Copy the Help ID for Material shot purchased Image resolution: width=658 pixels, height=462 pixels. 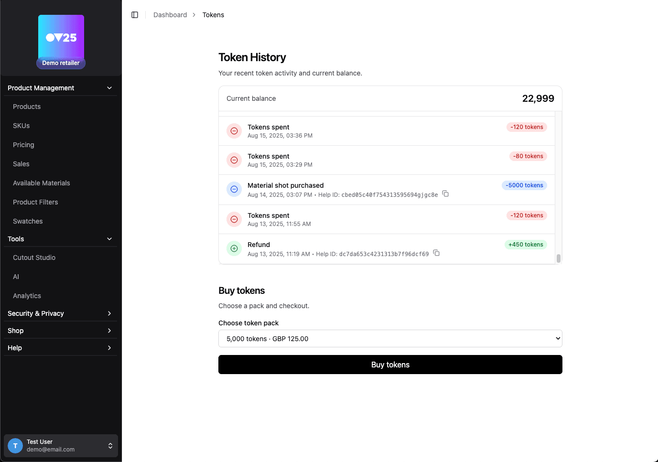pos(445,193)
